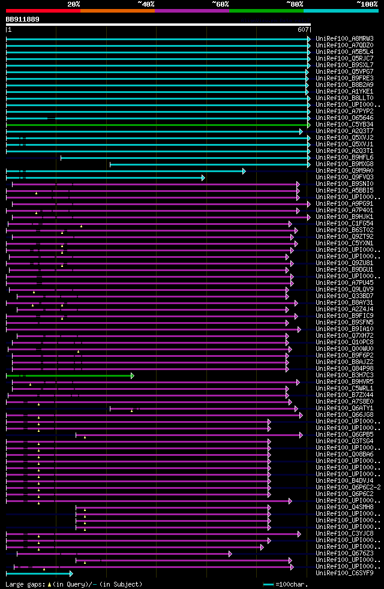The image size is (384, 589).
Task: Select the UniRef100_Q5RJC7 label
Action: [x=344, y=59]
